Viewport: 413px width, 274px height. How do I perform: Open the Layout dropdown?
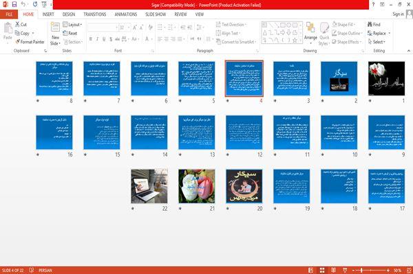(x=72, y=25)
